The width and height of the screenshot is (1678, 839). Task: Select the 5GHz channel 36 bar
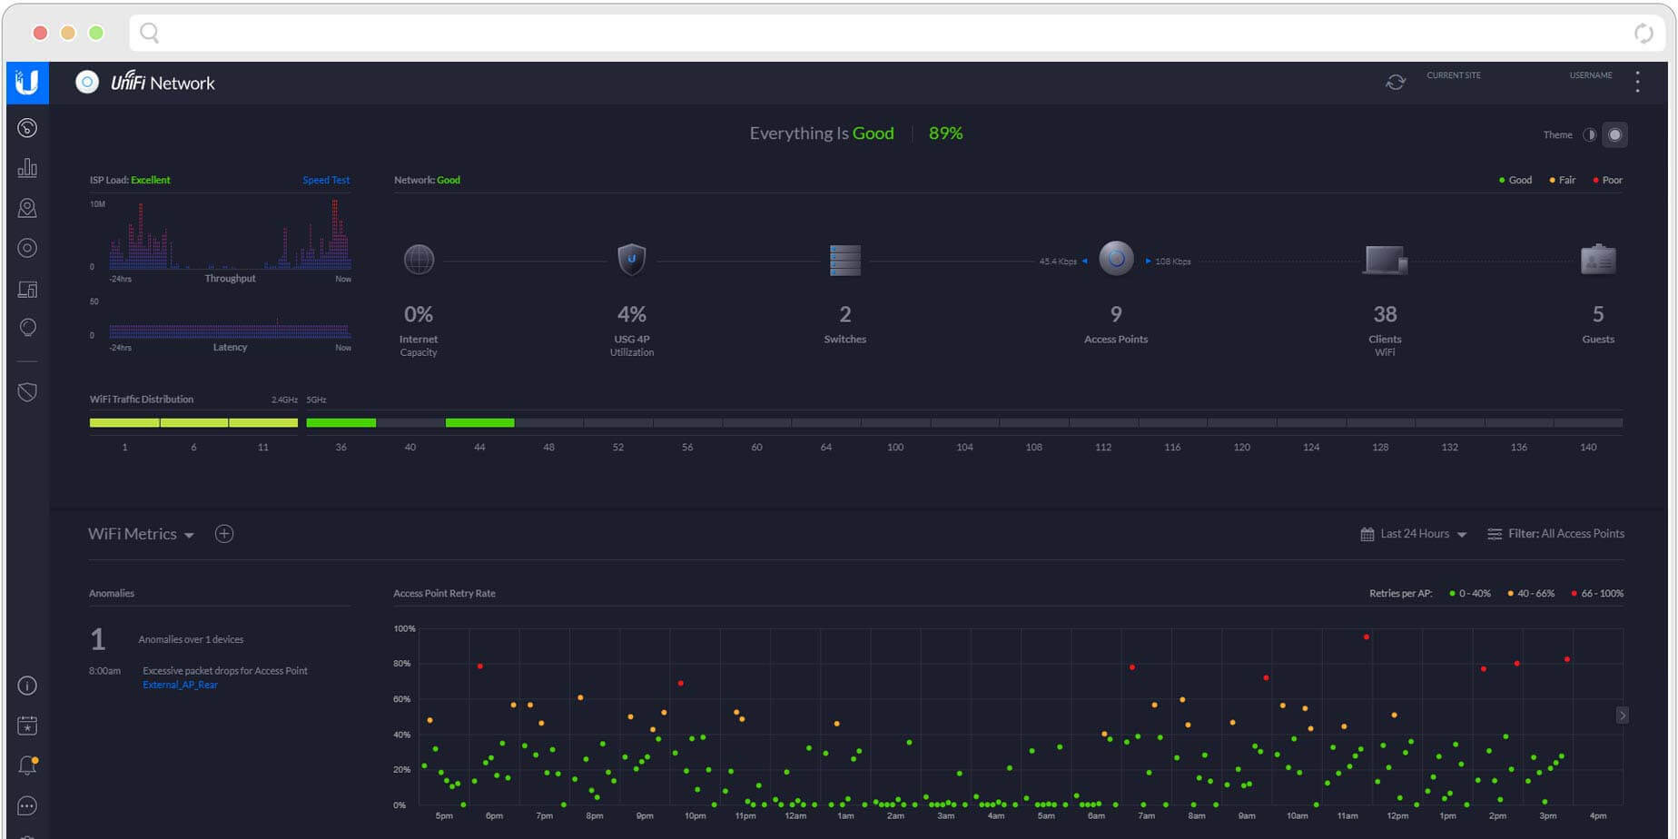tap(341, 423)
